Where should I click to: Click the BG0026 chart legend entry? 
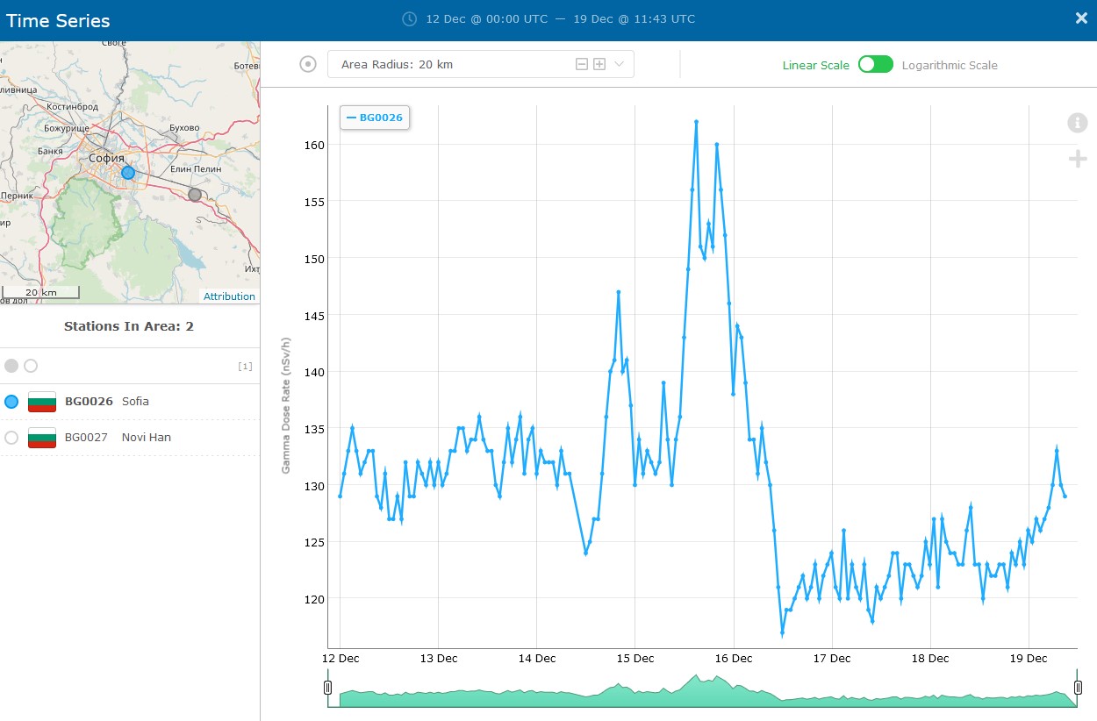pos(375,117)
